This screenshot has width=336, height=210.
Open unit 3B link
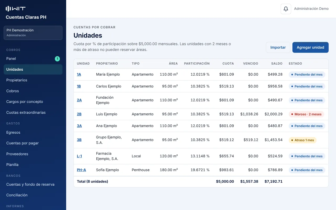coord(79,140)
